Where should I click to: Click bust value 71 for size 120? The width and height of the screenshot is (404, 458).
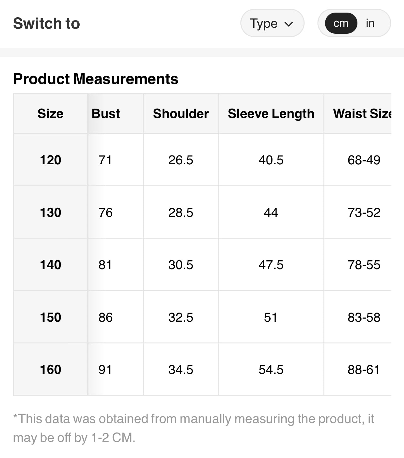105,160
